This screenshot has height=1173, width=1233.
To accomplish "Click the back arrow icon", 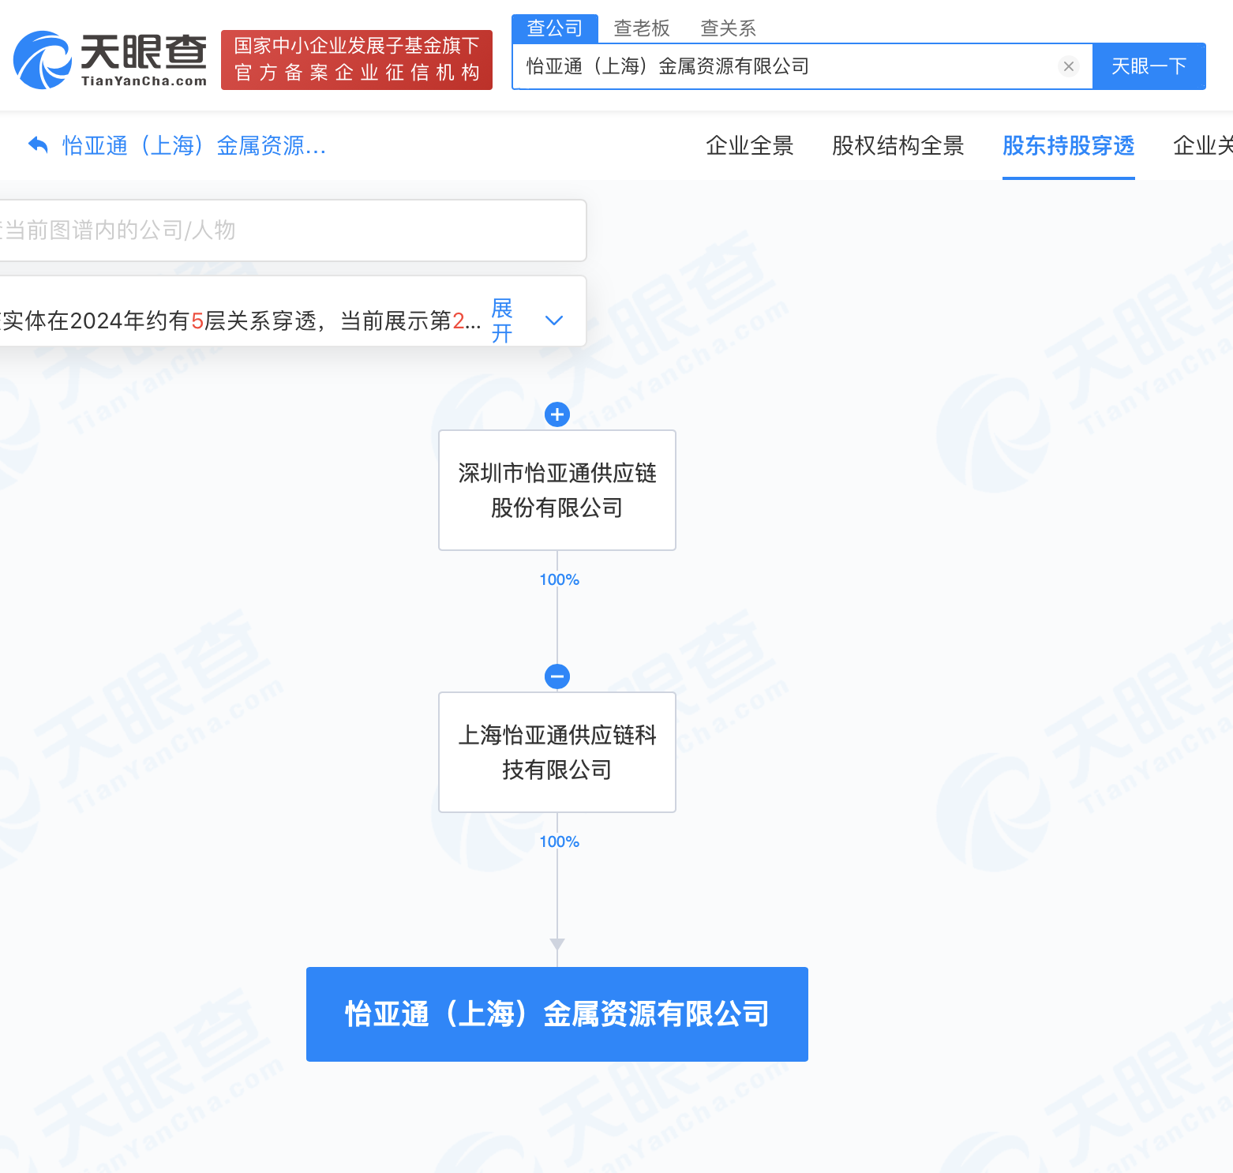I will tap(37, 145).
